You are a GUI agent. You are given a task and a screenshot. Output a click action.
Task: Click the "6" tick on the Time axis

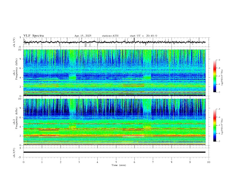tap(134, 162)
